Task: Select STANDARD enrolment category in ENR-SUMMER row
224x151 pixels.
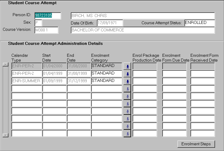Action: tap(106, 81)
